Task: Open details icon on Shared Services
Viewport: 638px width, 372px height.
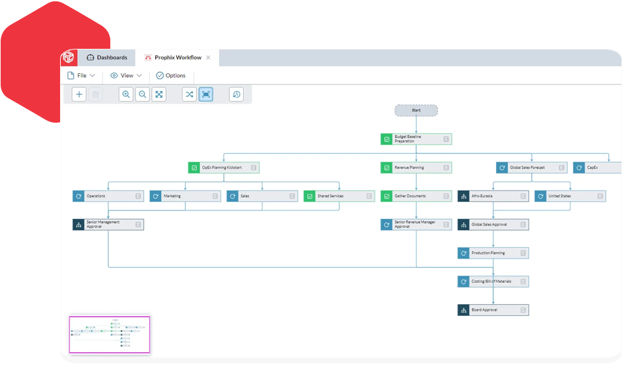Action: coord(369,196)
